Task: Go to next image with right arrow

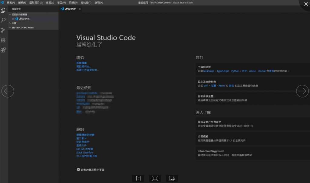Action: tap(302, 91)
